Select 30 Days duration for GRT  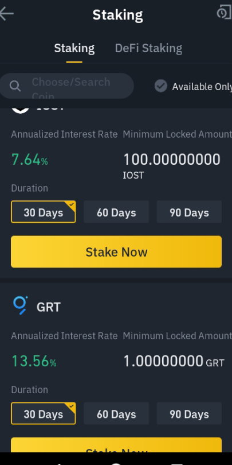(44, 413)
